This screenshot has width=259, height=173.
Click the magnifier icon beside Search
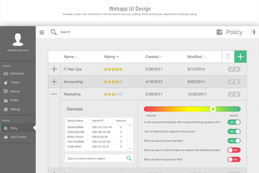[54, 32]
